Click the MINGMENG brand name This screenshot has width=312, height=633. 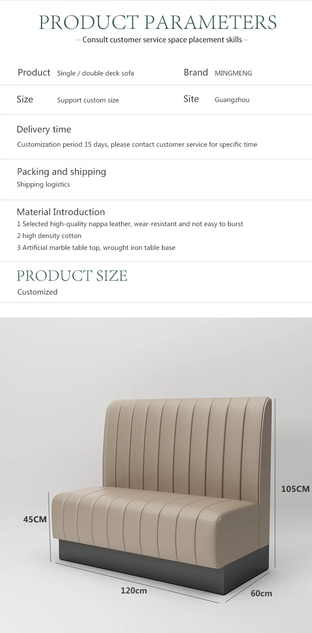233,73
